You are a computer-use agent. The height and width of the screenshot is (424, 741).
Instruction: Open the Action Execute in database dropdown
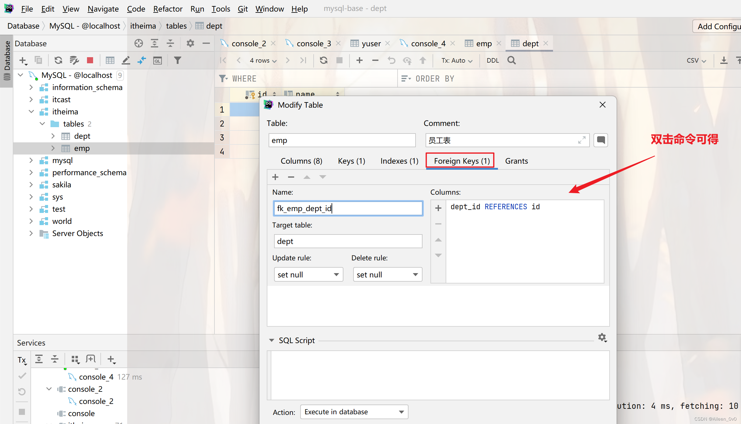[354, 412]
